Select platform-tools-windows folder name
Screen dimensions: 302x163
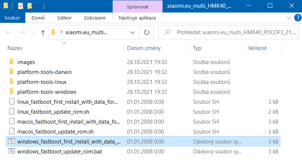click(x=47, y=92)
